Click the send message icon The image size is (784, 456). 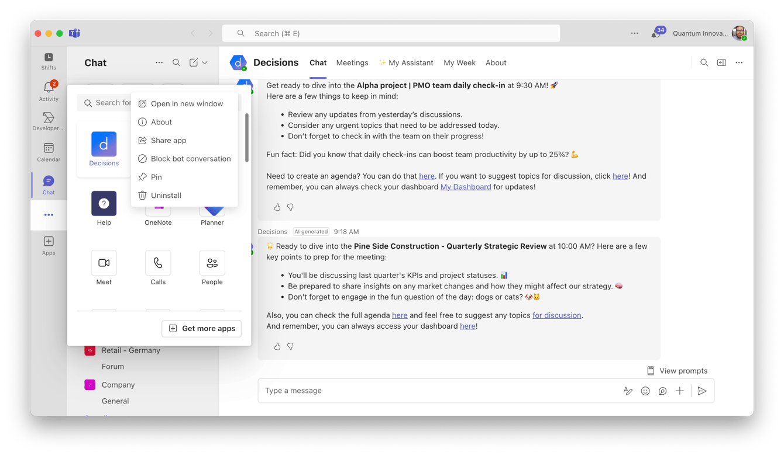[702, 391]
